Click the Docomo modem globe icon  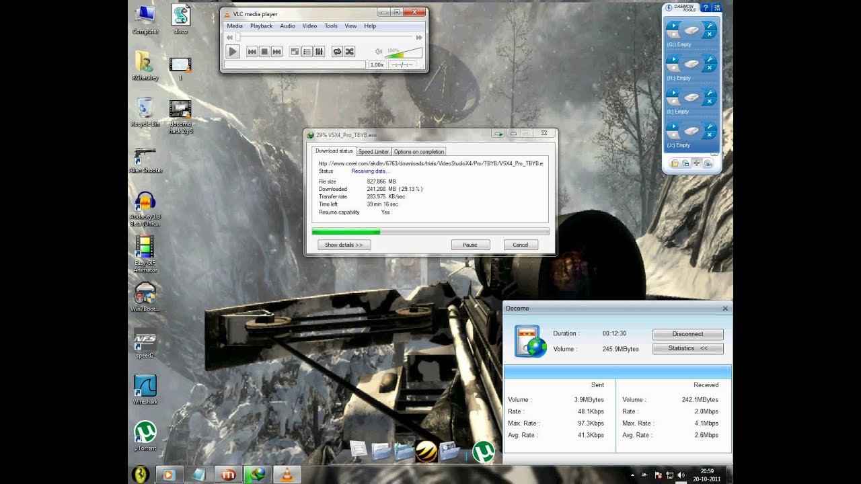coord(530,341)
